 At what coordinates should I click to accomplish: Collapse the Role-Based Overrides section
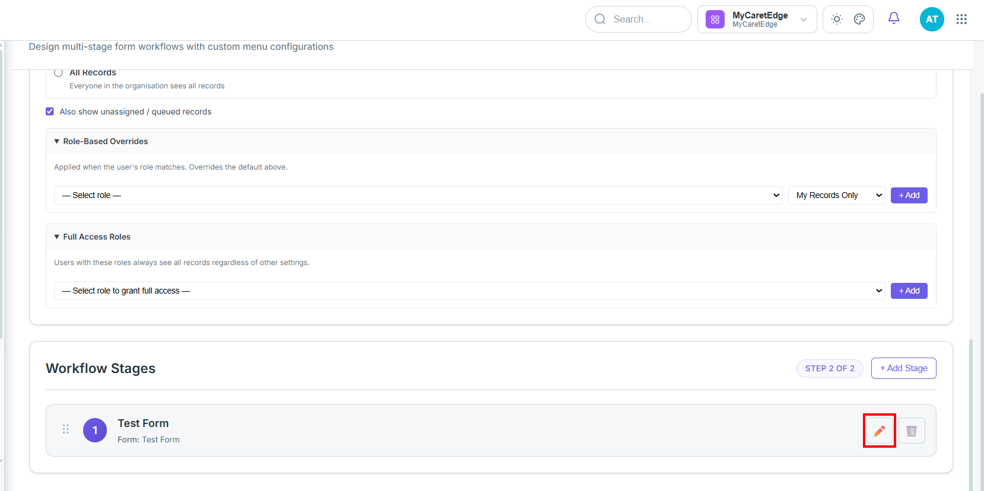[101, 141]
